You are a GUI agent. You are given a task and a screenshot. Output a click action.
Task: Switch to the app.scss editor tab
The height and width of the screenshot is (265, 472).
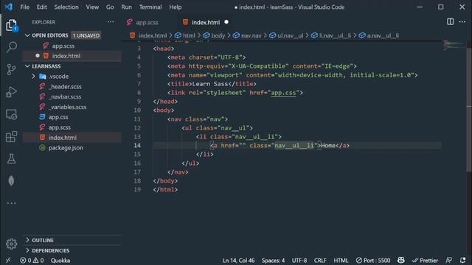point(147,22)
